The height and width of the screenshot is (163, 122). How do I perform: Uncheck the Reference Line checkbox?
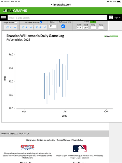click(63, 26)
